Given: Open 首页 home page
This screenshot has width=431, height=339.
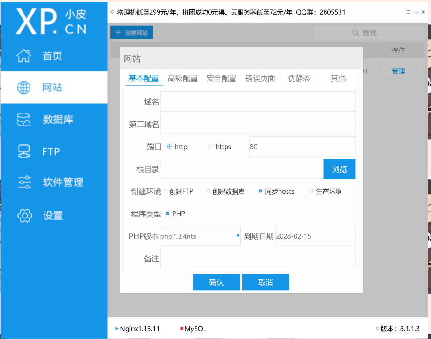Looking at the screenshot, I should pyautogui.click(x=54, y=56).
